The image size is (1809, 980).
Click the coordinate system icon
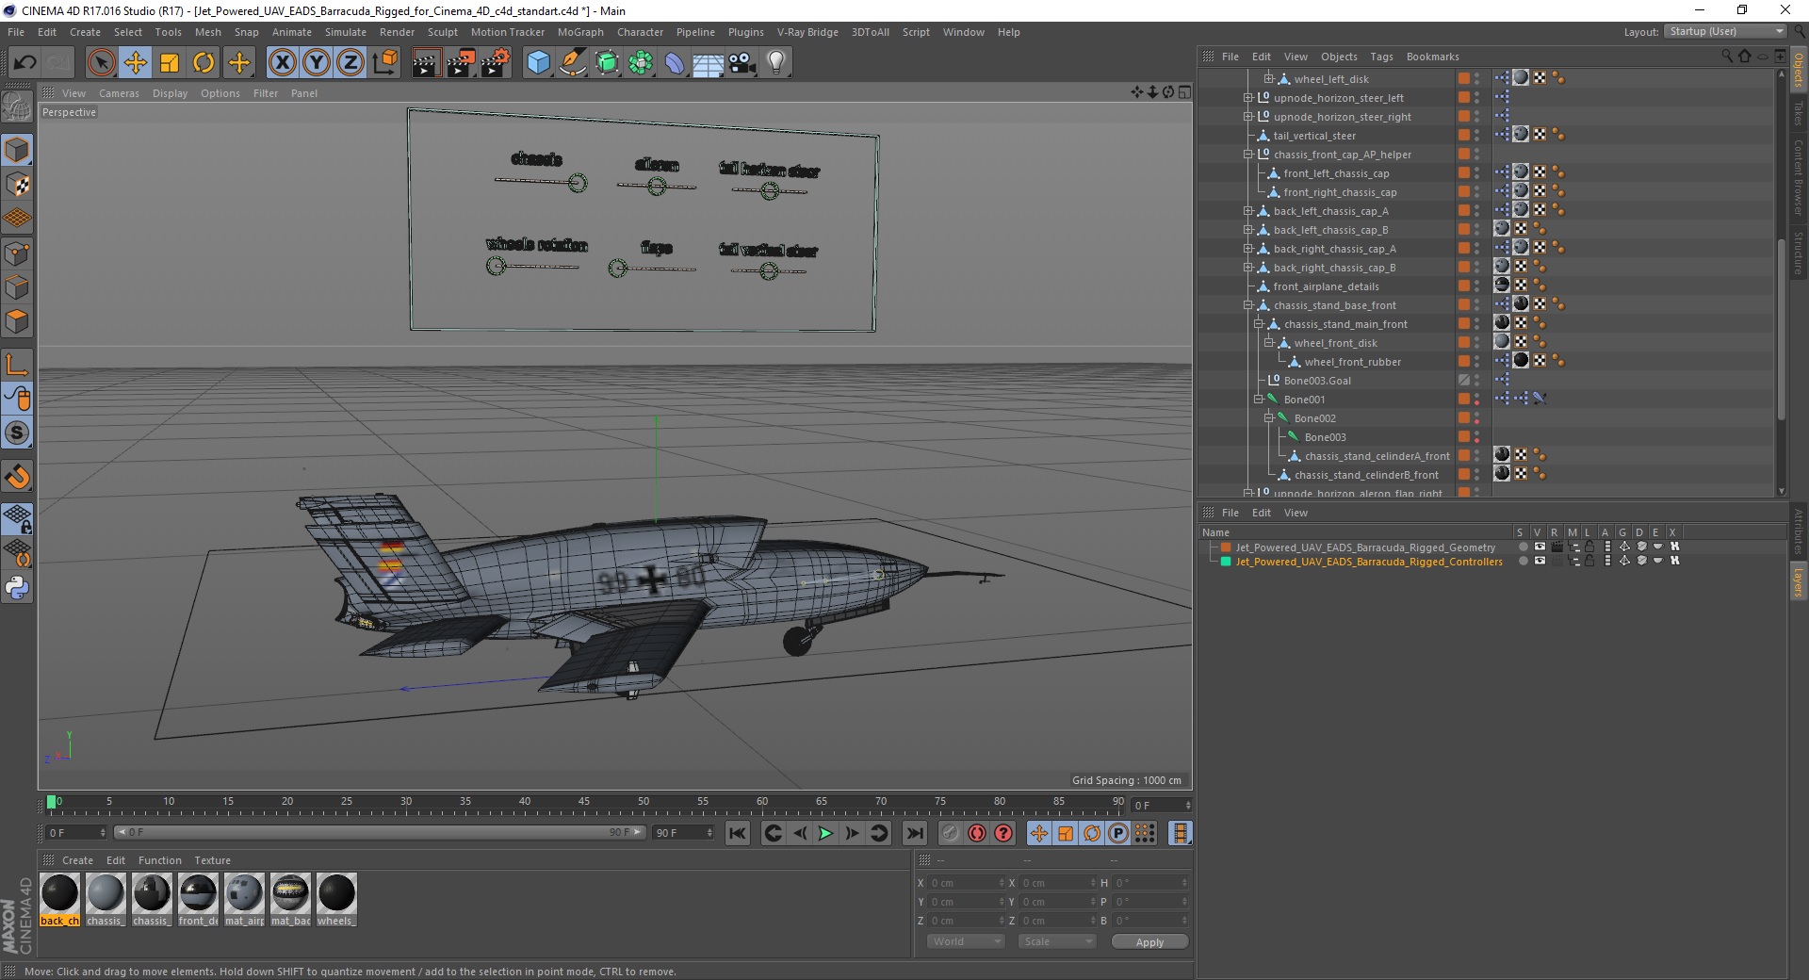coord(384,63)
